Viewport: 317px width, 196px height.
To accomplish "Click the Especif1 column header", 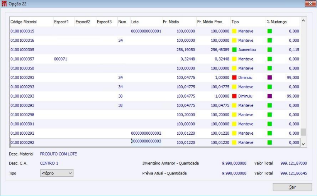I will click(64, 22).
